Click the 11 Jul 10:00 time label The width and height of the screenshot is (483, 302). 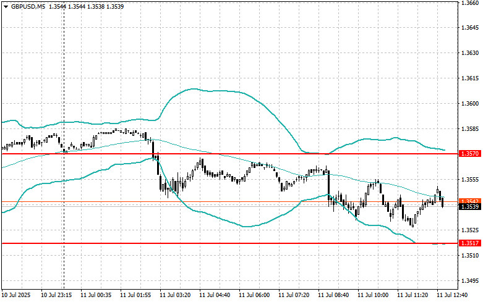373,295
